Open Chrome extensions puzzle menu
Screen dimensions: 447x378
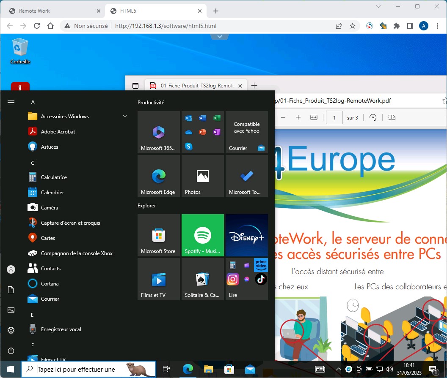397,26
